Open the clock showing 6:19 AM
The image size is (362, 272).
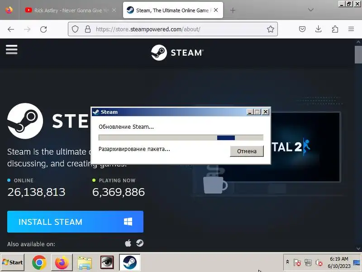pos(339,262)
